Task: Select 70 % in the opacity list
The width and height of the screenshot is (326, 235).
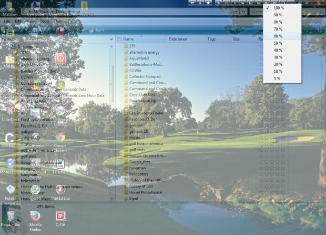Action: 282,29
